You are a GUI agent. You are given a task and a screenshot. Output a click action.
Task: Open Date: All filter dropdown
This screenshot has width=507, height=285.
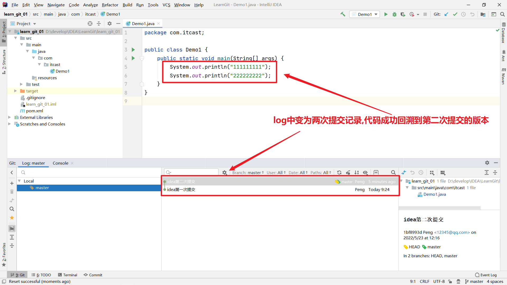tap(298, 172)
